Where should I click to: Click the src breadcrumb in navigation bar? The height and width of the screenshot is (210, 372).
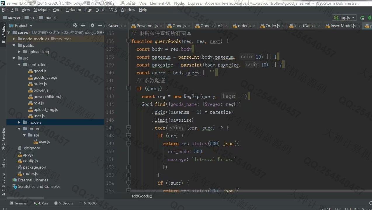click(29, 17)
